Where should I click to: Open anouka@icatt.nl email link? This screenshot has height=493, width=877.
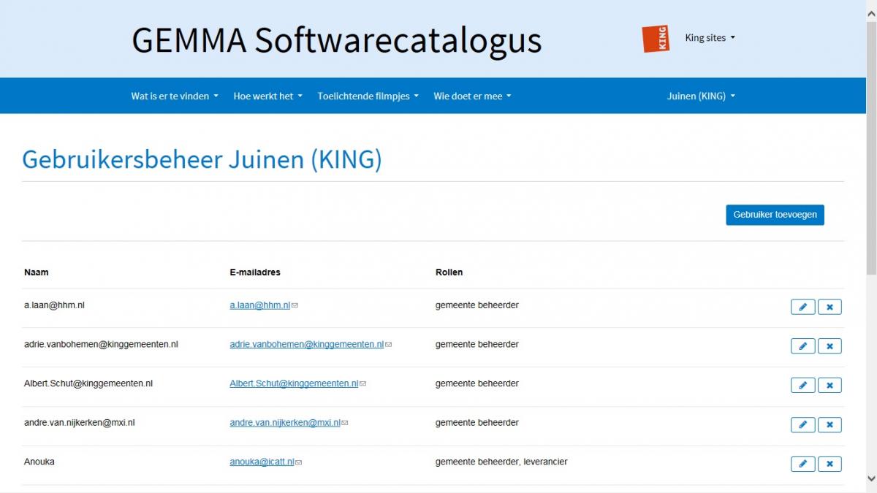tap(262, 462)
